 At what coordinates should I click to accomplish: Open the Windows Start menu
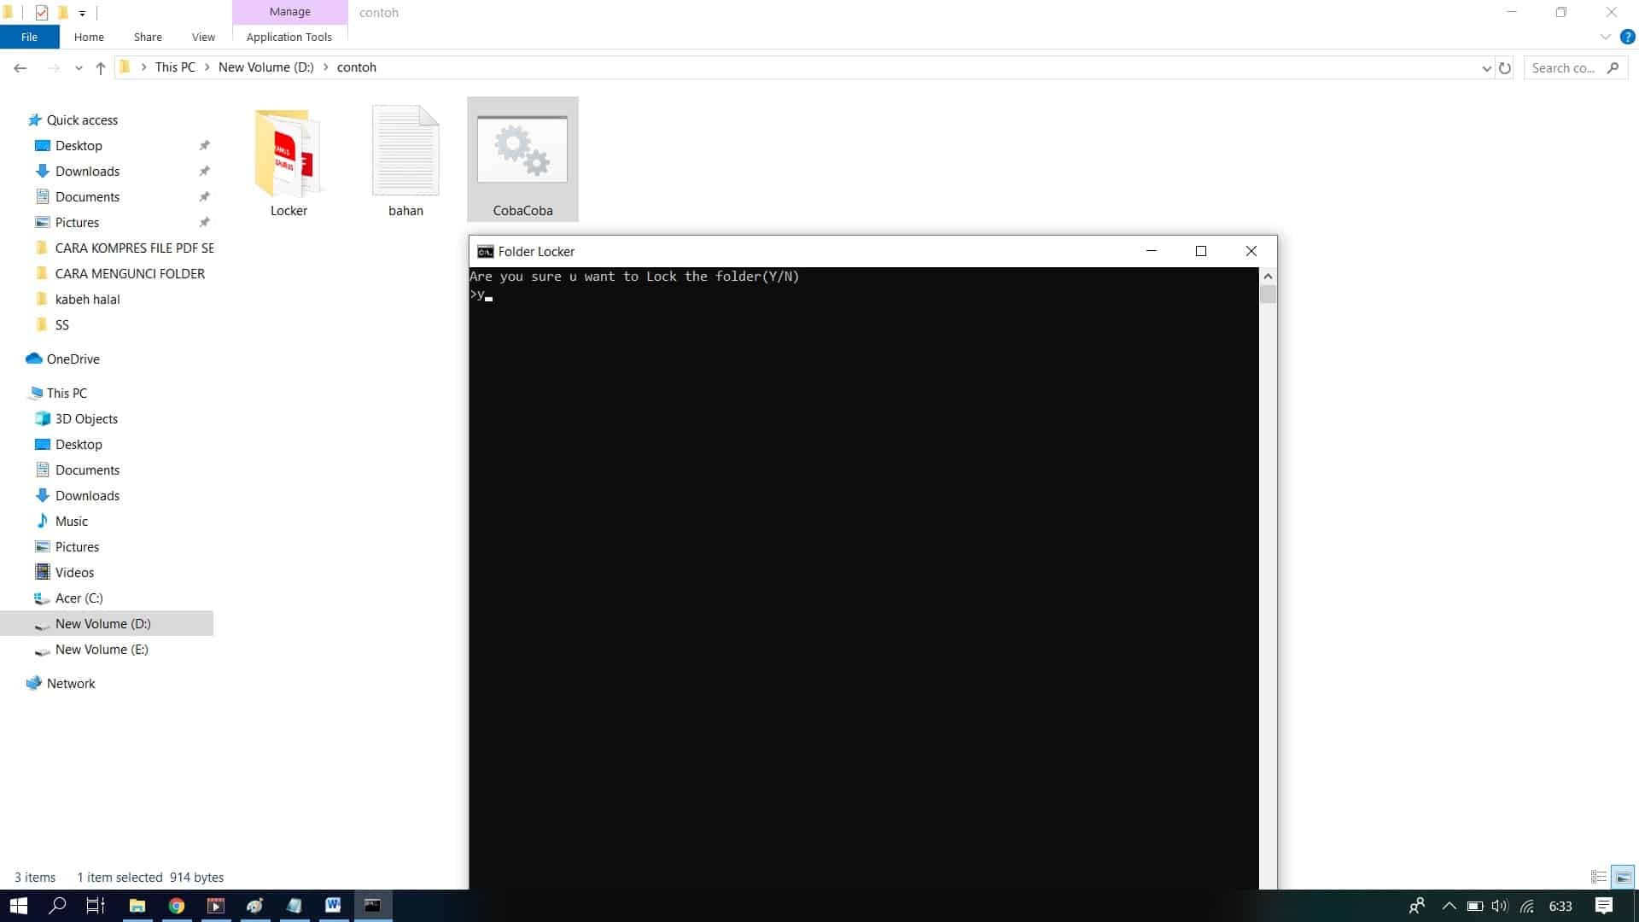coord(19,906)
